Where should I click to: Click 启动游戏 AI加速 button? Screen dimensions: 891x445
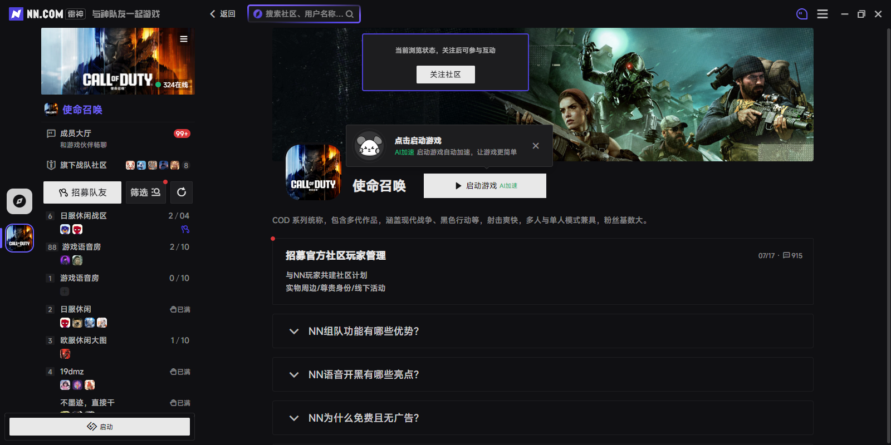pyautogui.click(x=485, y=186)
